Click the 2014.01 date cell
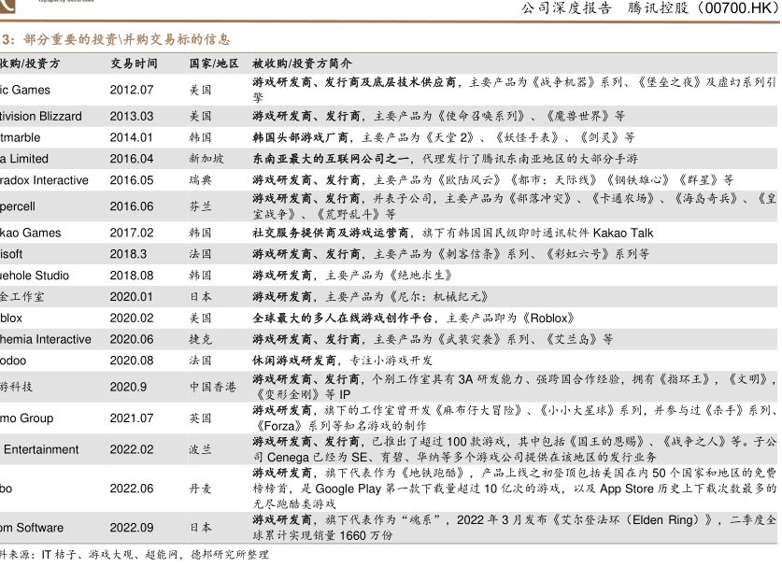Image resolution: width=782 pixels, height=567 pixels. pos(131,137)
